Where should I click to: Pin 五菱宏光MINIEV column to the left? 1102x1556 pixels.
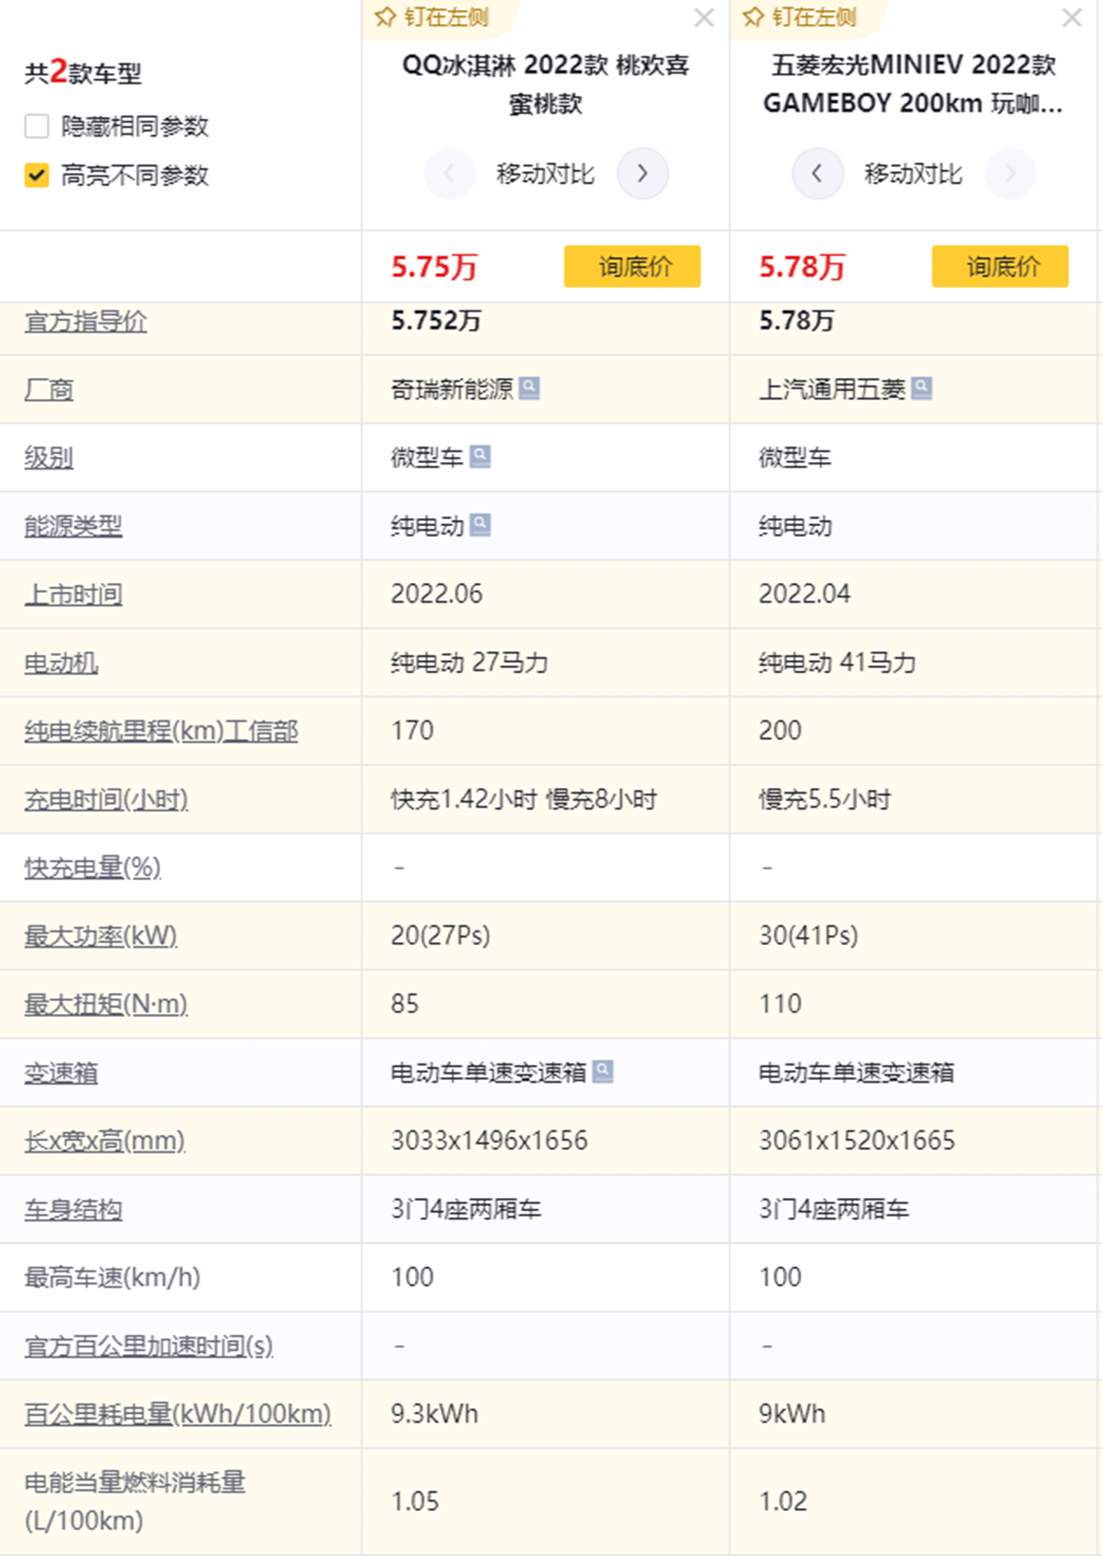point(800,17)
